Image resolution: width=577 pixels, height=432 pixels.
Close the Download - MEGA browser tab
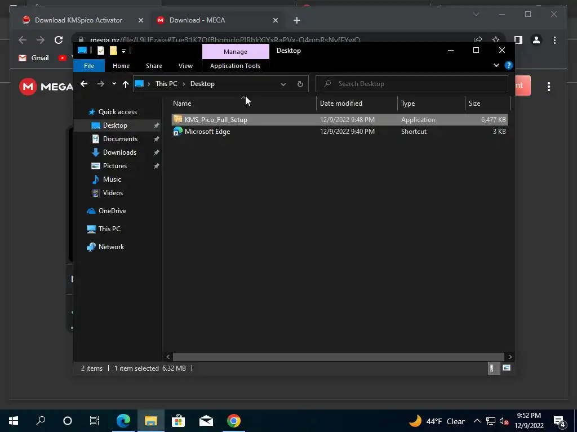(276, 20)
